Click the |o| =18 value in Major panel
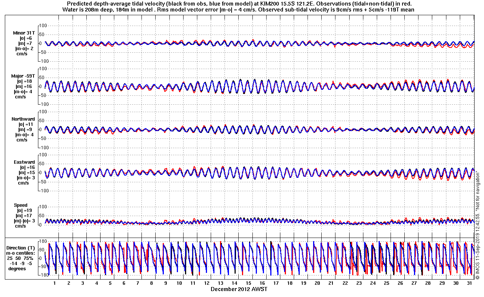 25,81
